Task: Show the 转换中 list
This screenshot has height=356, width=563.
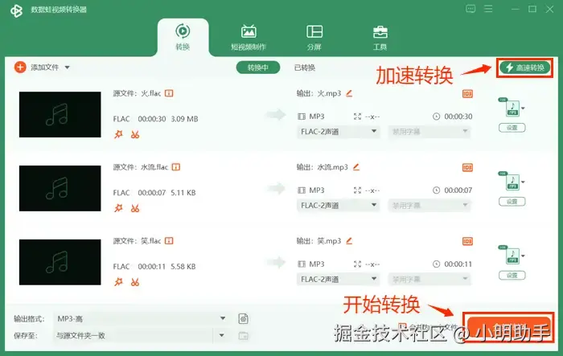Action: click(258, 68)
